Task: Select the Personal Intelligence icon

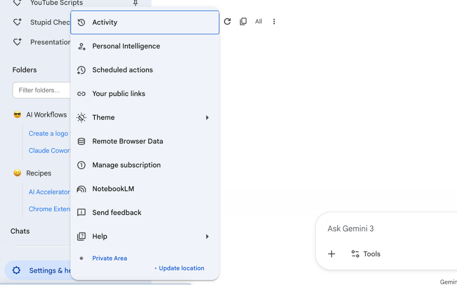Action: (81, 46)
